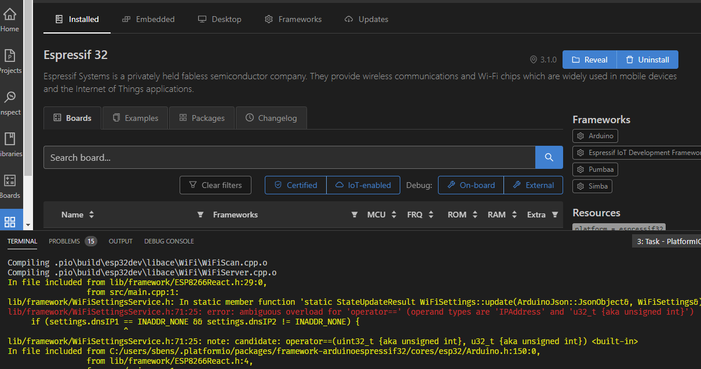Click the problems count badge 15
Viewport: 701px width, 369px height.
(x=90, y=241)
